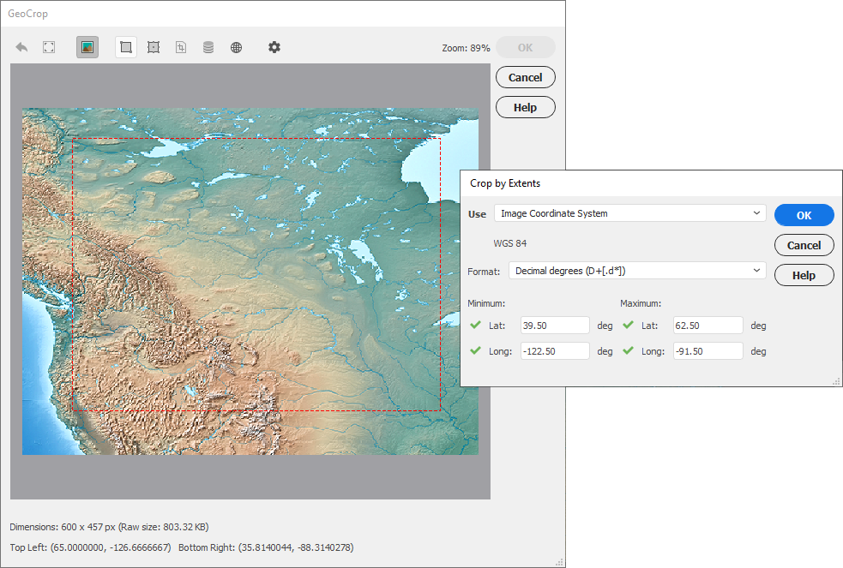The width and height of the screenshot is (843, 568).
Task: Click the 'Bottom Right: (35.8140044, -88.3140278)' text
Action: [266, 547]
